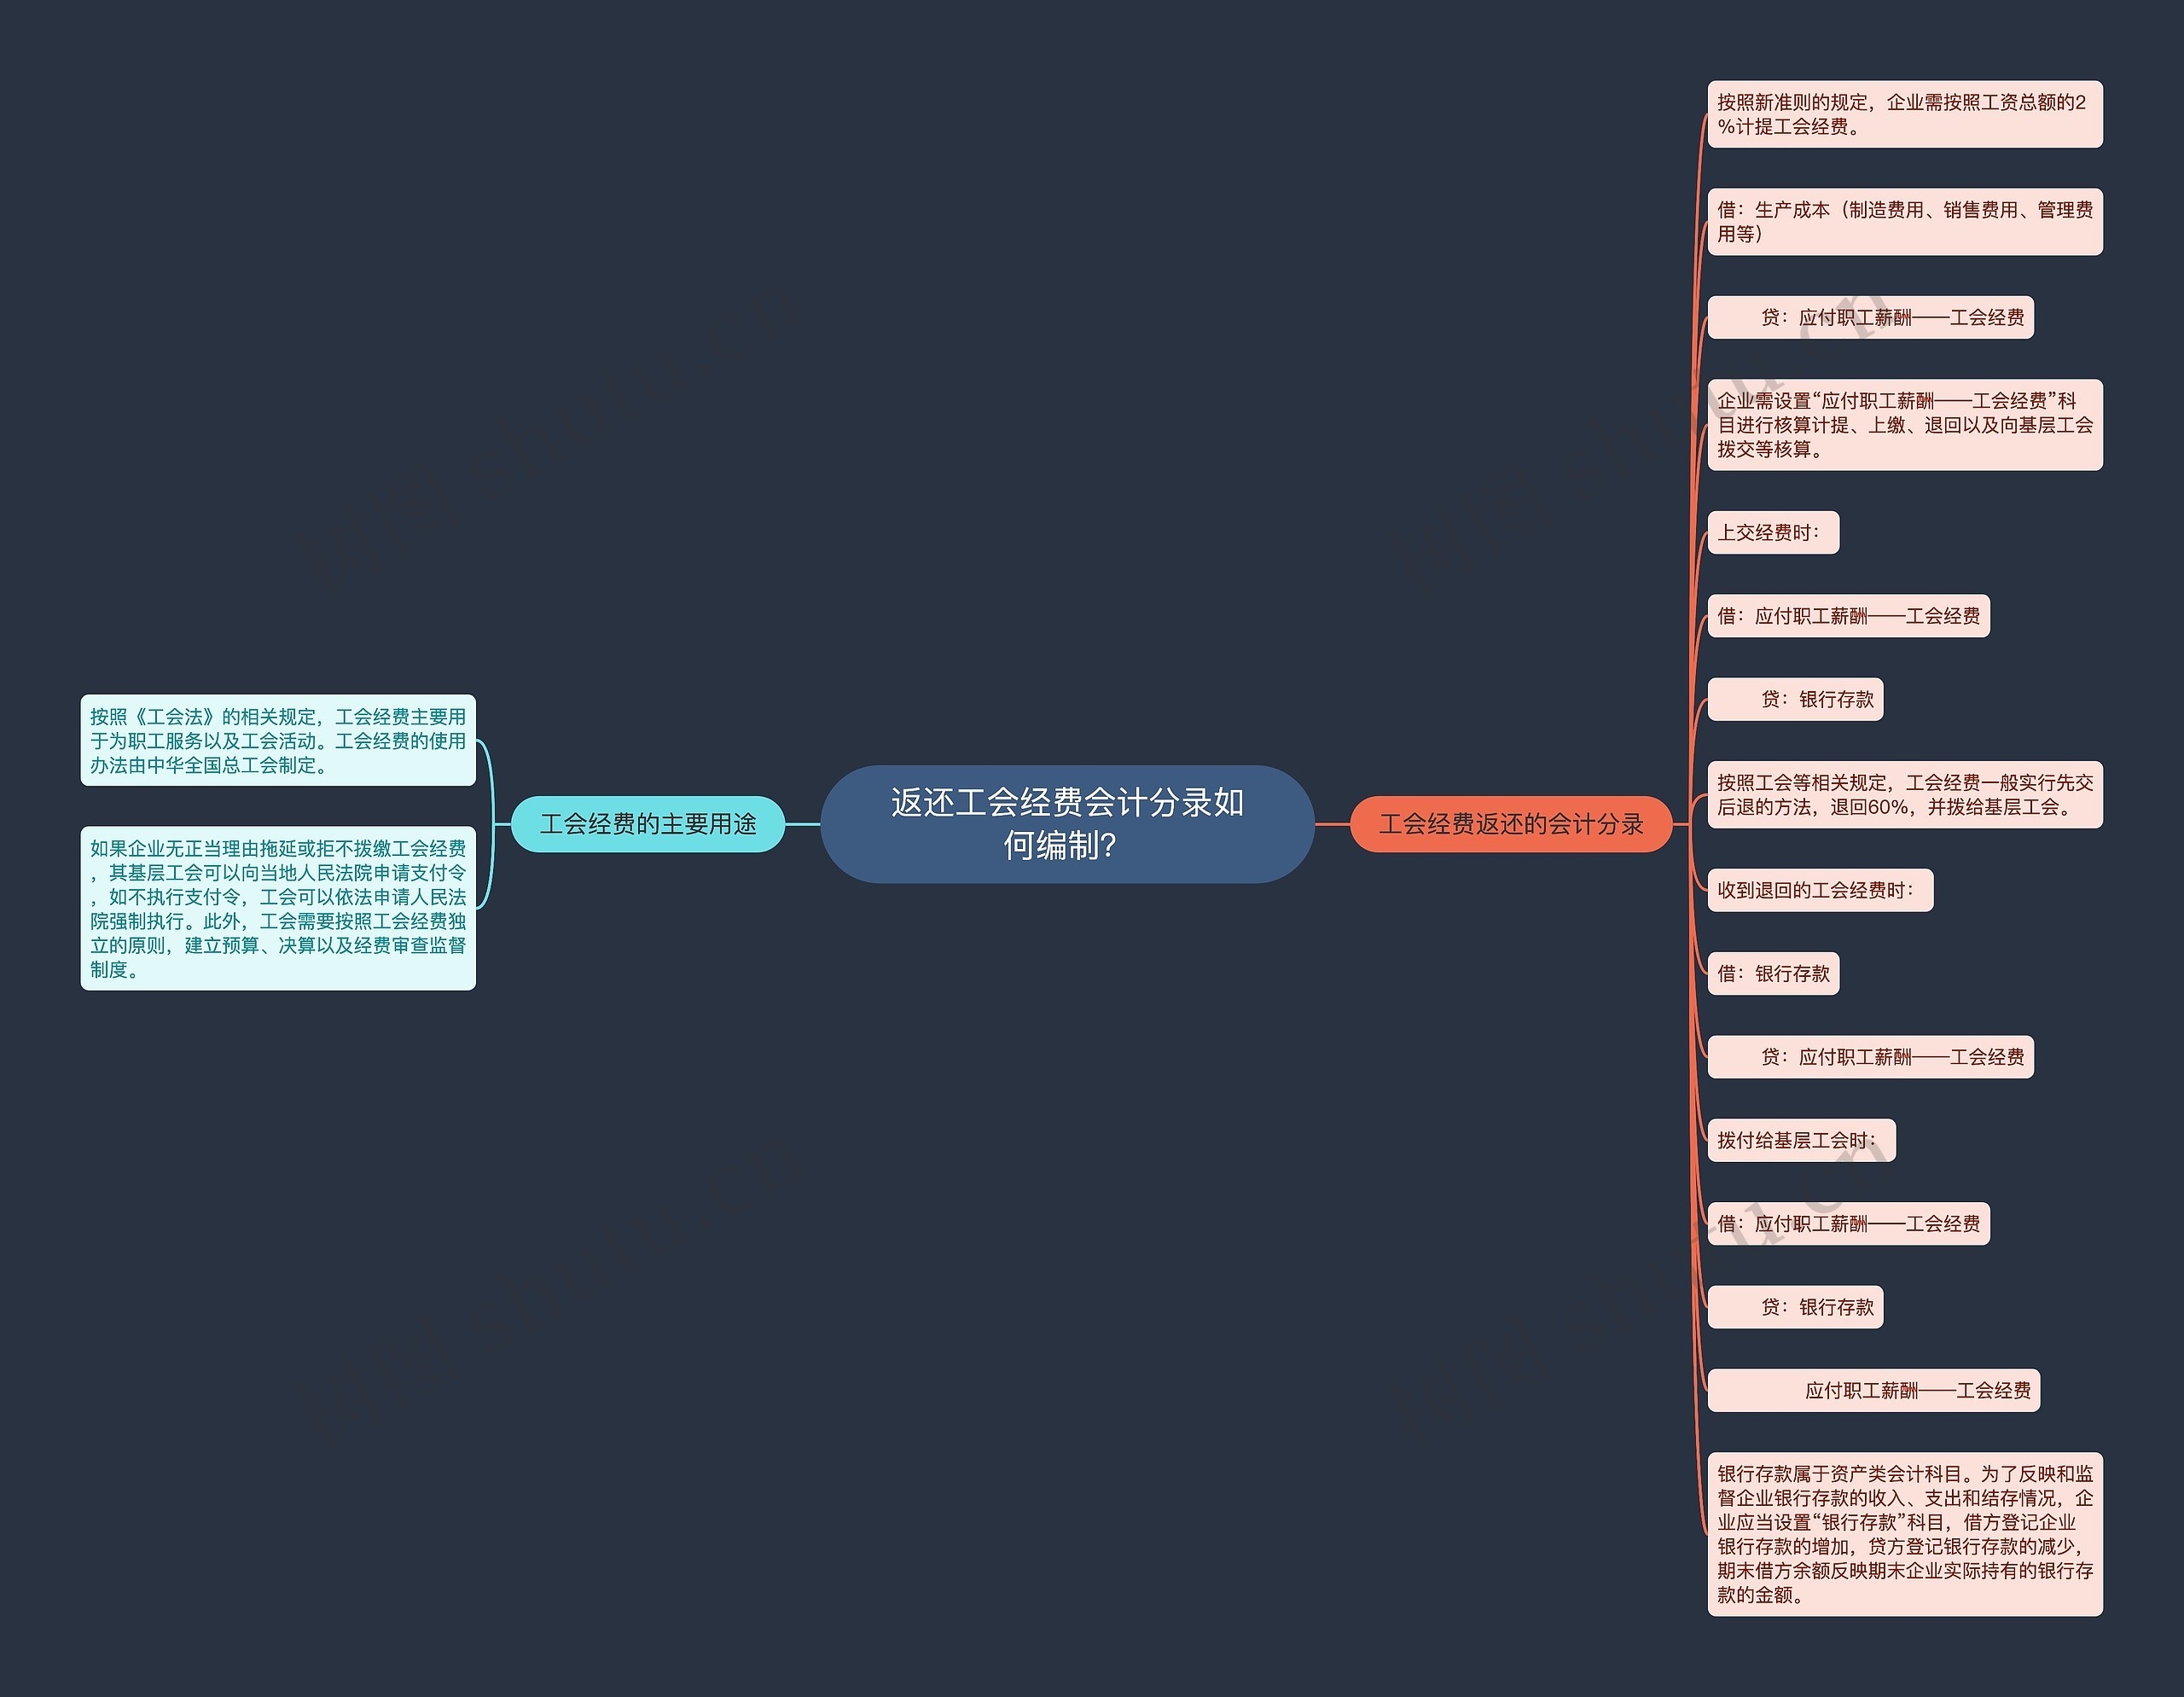
Task: Click the '工会经费返还的会计分录' node
Action: (1505, 824)
